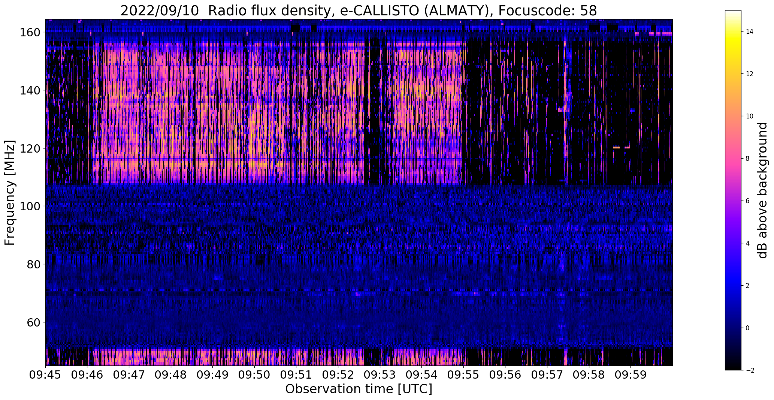Click the 09:56 time tick label
Screen dimensions: 774x400
[x=505, y=375]
